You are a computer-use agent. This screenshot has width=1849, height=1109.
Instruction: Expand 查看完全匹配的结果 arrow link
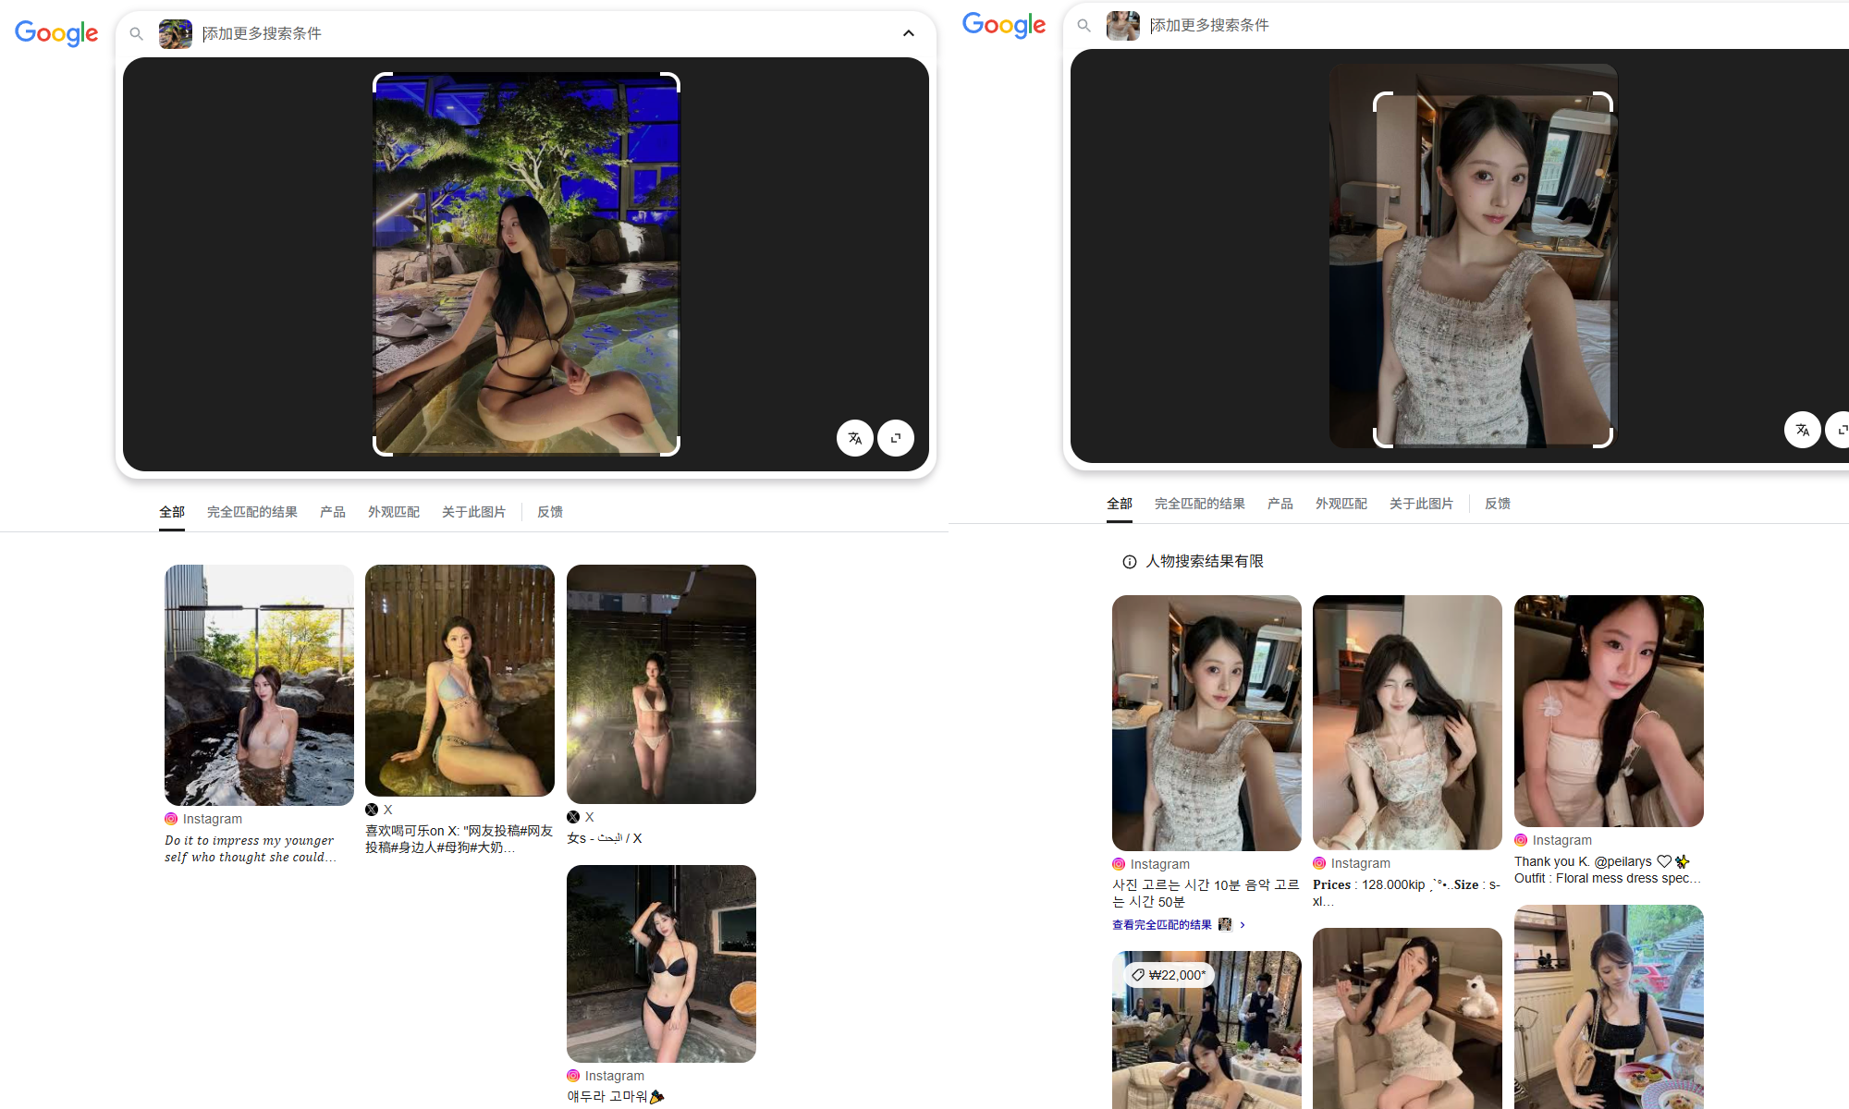[x=1242, y=925]
